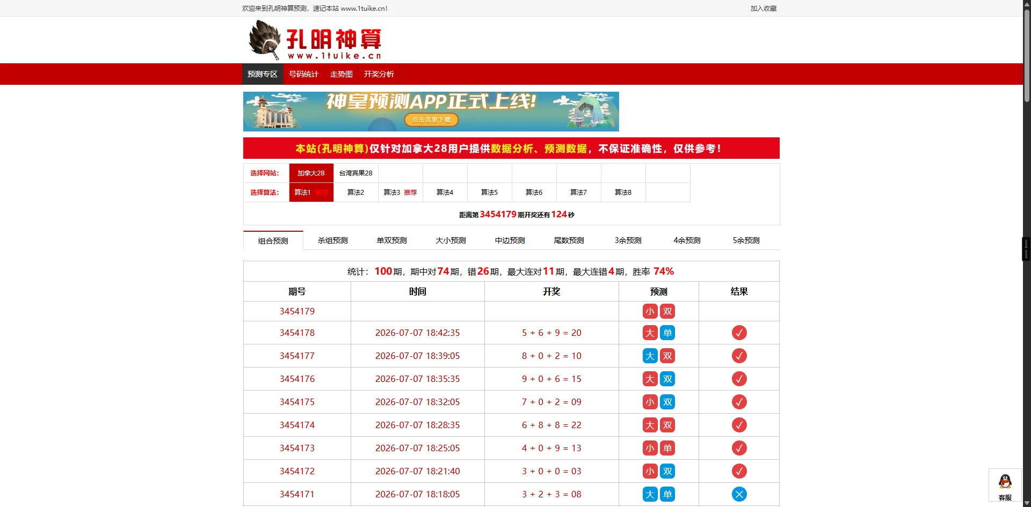Click the result text 5 + 6 + 9 = 20
Viewport: 1031px width, 507px height.
[x=551, y=333]
